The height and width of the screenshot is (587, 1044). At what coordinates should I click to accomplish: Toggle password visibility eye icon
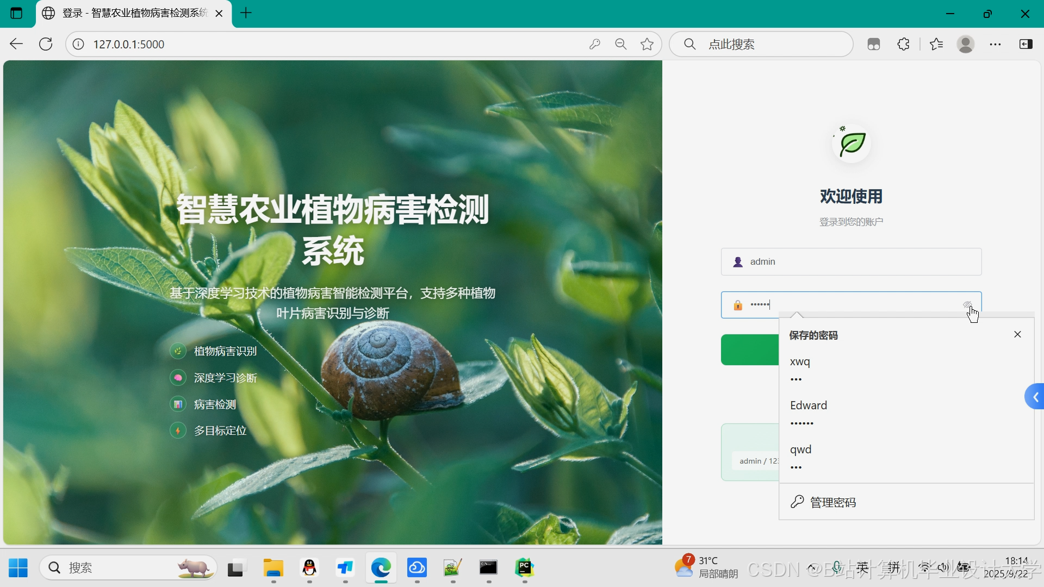(x=967, y=305)
